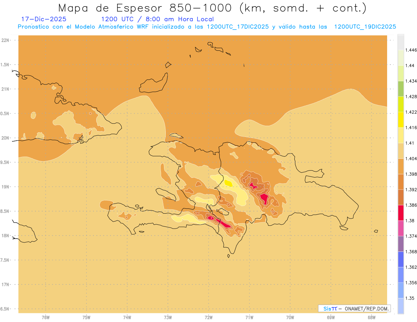Click the blue legend band between 1.362 and 1.368
417x322 pixels.
(401, 259)
